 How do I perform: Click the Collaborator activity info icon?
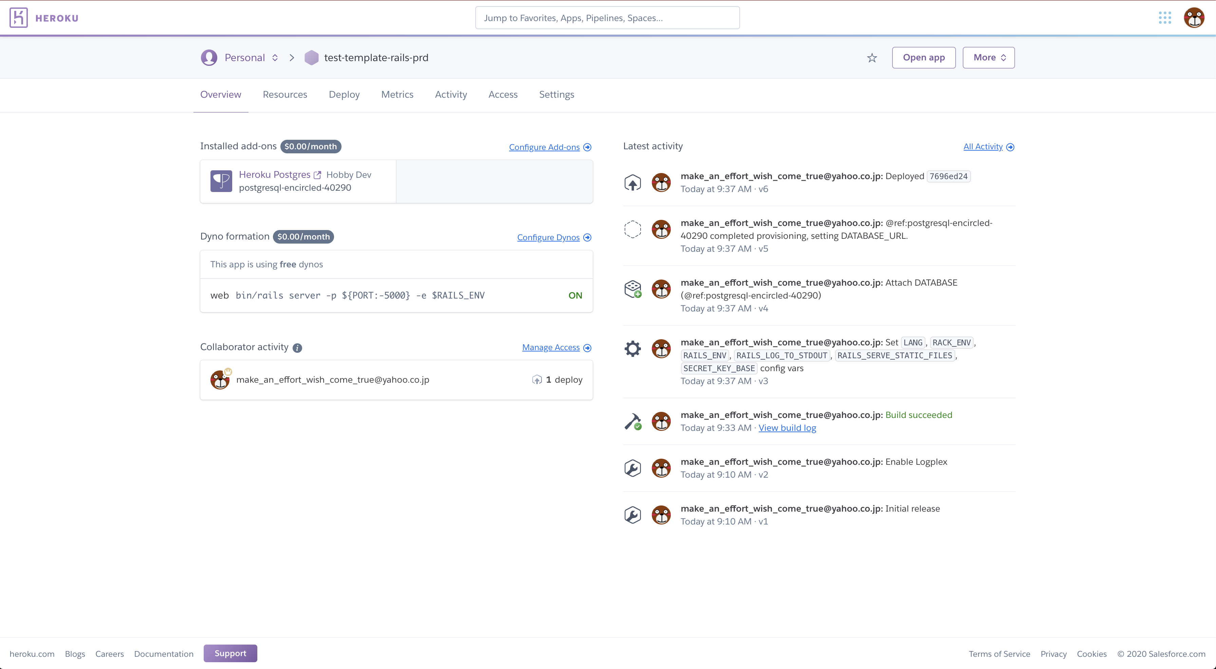297,348
